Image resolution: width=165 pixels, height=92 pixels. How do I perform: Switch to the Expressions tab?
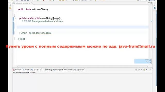[79, 70]
